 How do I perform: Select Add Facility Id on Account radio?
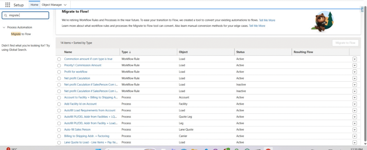coord(59,104)
